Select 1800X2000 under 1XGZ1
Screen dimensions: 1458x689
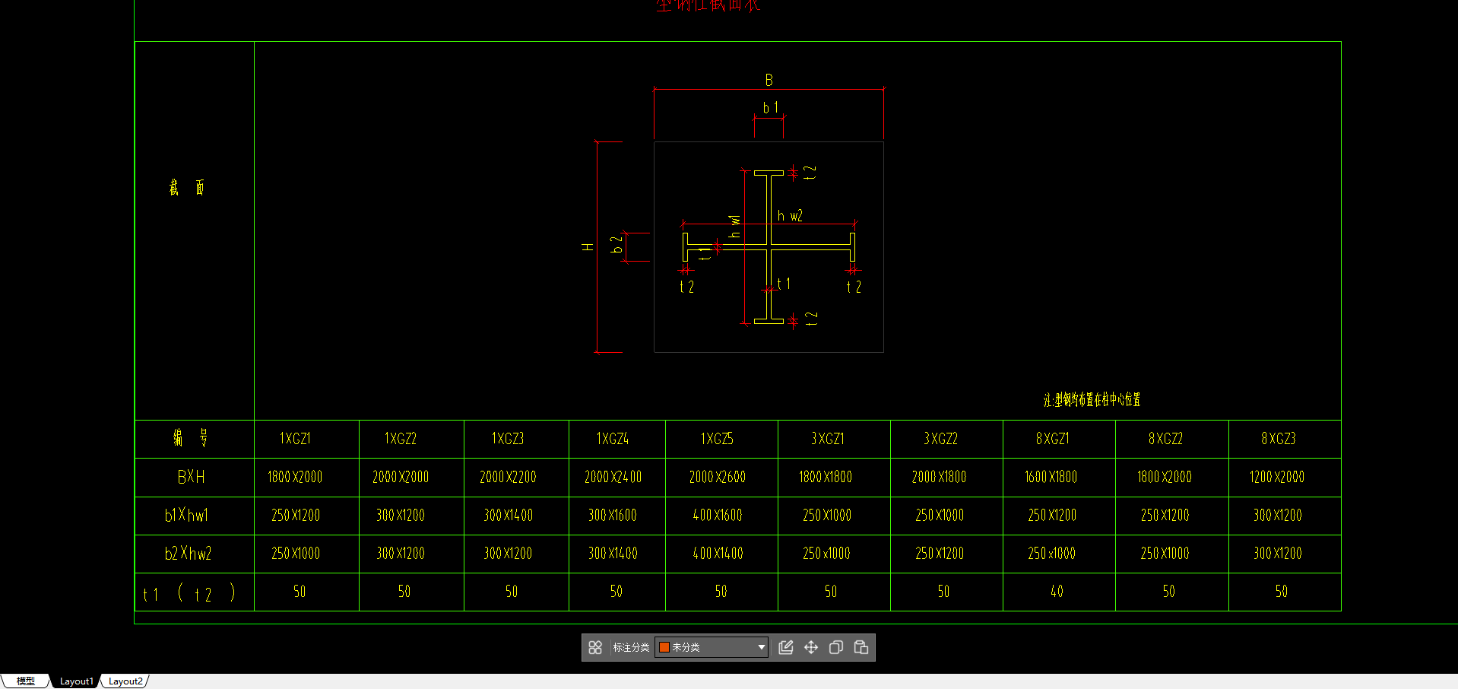[x=295, y=477]
